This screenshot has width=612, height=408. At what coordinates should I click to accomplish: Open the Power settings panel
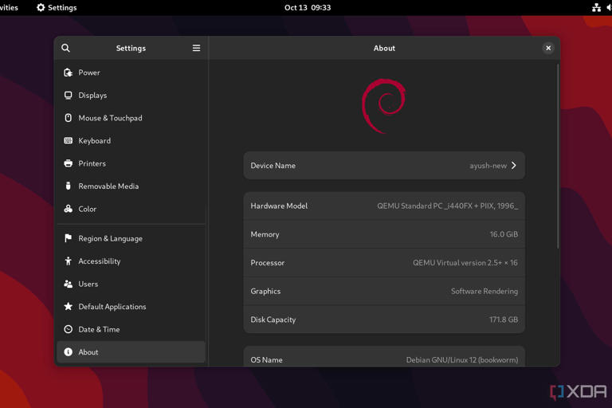coord(131,73)
